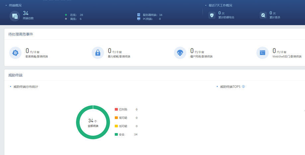Click the total terminals icon (终端总数)
This screenshot has width=305, height=155.
point(15,16)
